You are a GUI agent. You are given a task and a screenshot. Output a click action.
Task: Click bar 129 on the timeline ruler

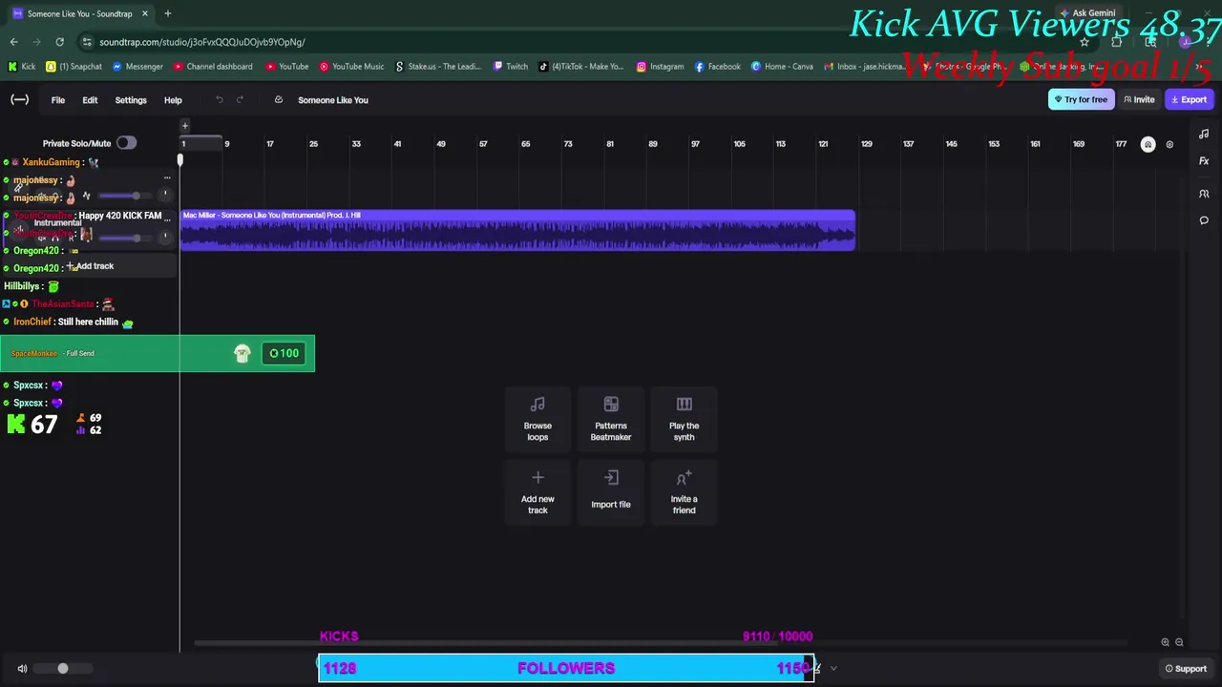click(866, 144)
